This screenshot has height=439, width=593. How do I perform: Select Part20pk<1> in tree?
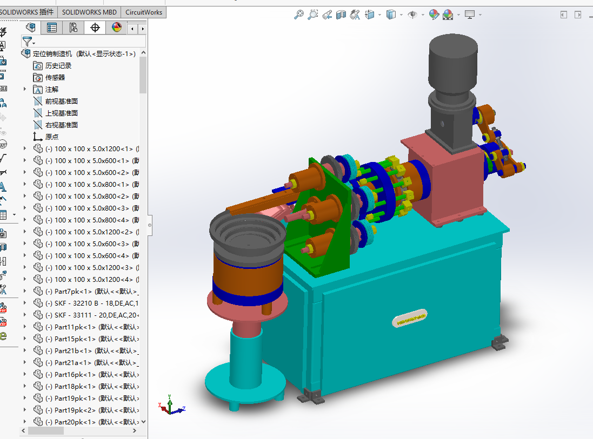92,422
